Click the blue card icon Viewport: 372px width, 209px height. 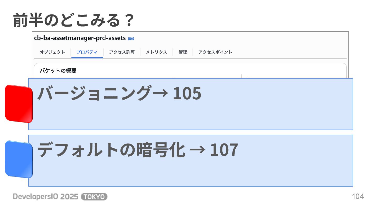[19, 159]
